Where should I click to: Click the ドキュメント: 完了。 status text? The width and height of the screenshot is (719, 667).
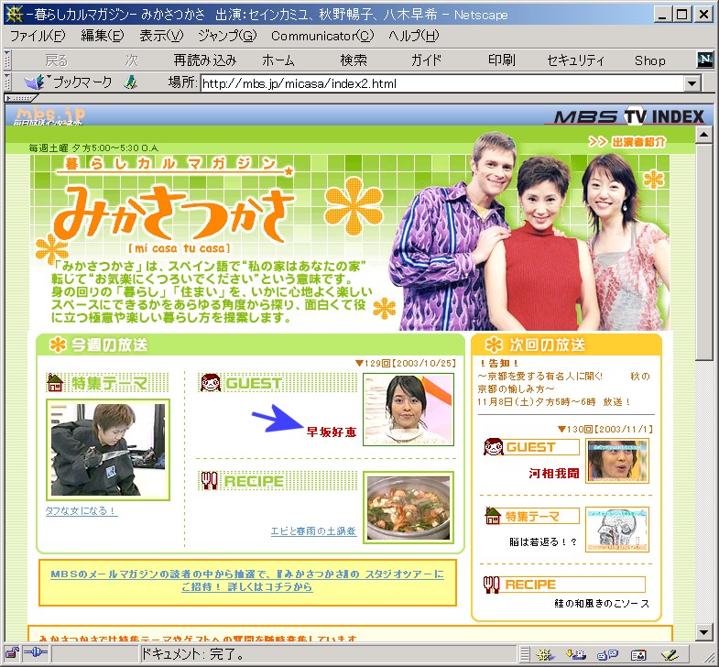pos(193,653)
